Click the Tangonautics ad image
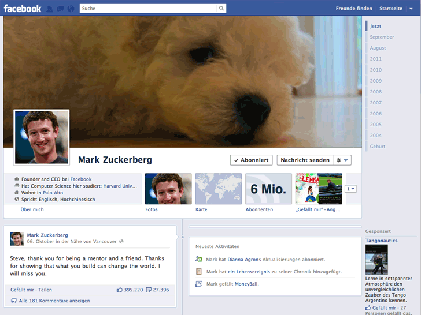Viewport: 421px width, 315px height. tap(376, 260)
